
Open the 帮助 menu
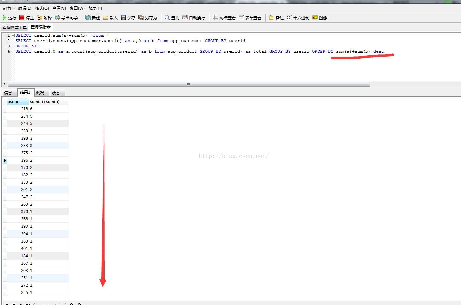click(x=95, y=8)
